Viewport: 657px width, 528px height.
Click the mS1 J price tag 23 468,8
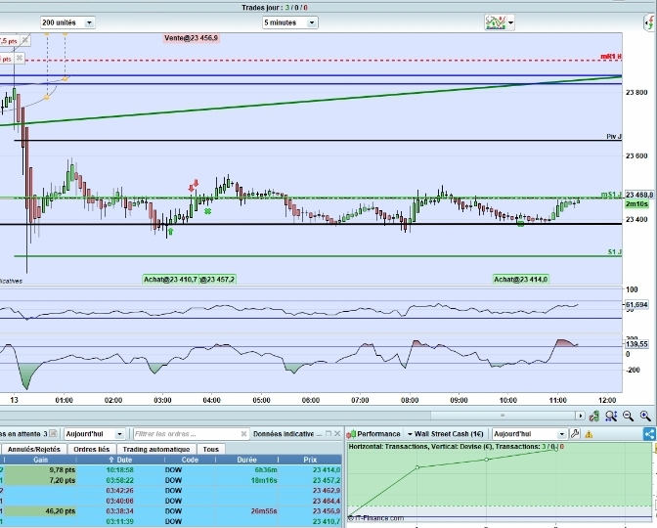tap(639, 195)
